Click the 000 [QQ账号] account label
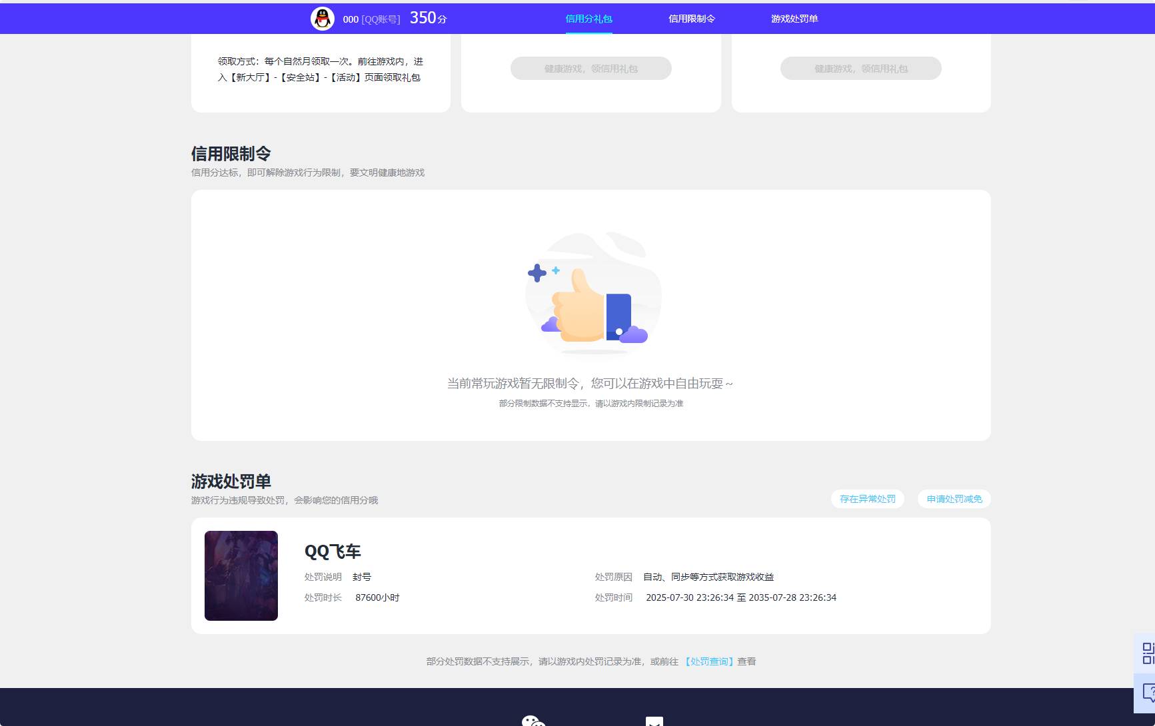The width and height of the screenshot is (1155, 726). (371, 19)
